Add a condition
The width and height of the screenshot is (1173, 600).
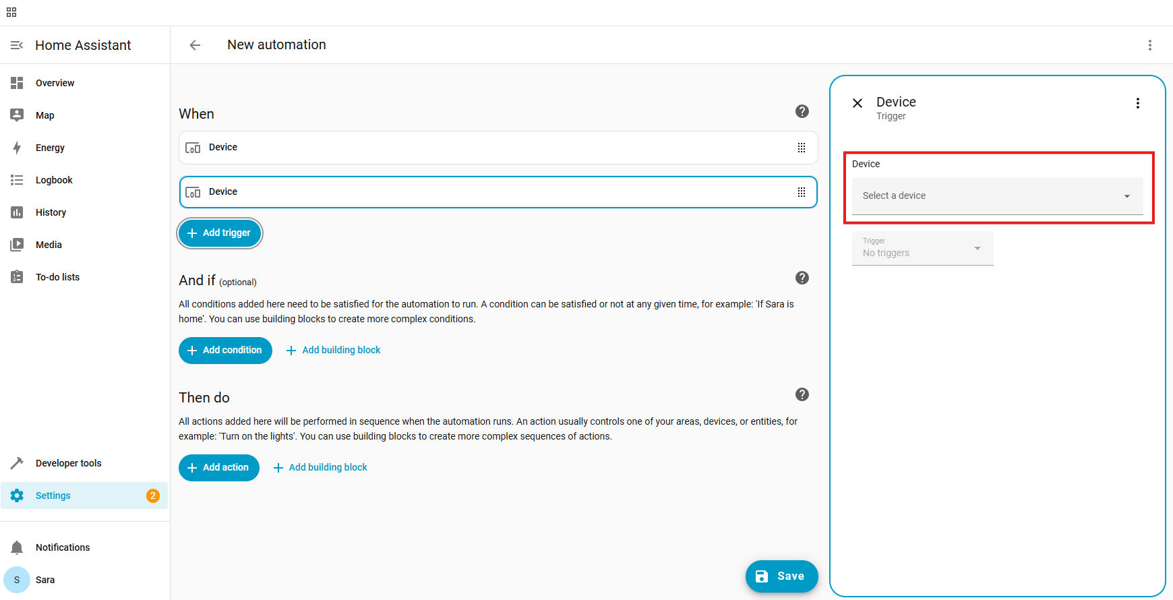pos(225,351)
